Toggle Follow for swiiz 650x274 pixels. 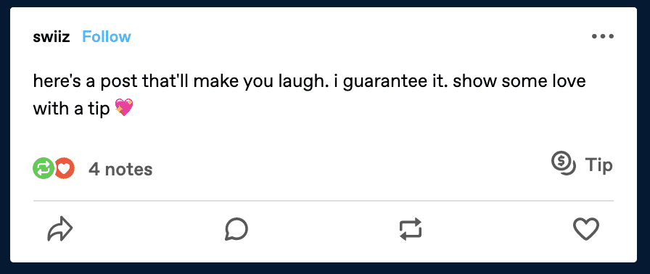pos(107,37)
